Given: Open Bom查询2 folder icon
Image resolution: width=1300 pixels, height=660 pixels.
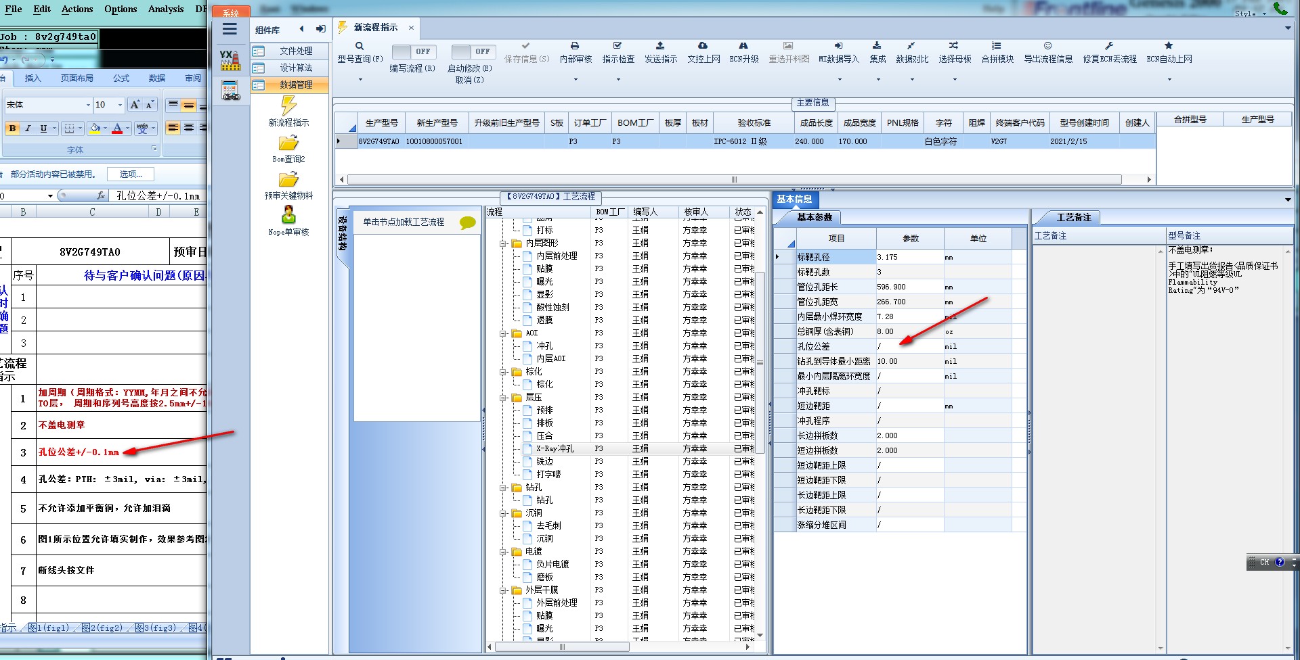Looking at the screenshot, I should 288,143.
